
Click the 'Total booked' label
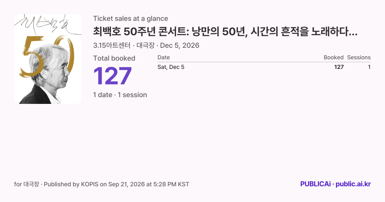(x=114, y=58)
